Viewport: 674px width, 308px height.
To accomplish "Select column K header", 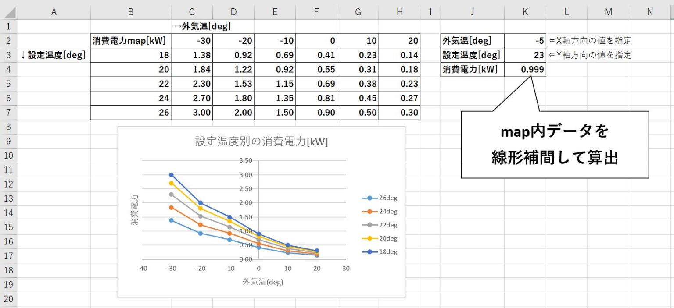I will pyautogui.click(x=525, y=12).
